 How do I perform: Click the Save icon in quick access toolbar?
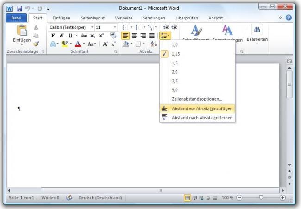point(19,8)
